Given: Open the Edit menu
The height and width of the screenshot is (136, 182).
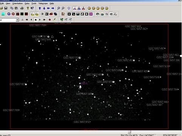Looking at the screenshot, I should [2, 3].
